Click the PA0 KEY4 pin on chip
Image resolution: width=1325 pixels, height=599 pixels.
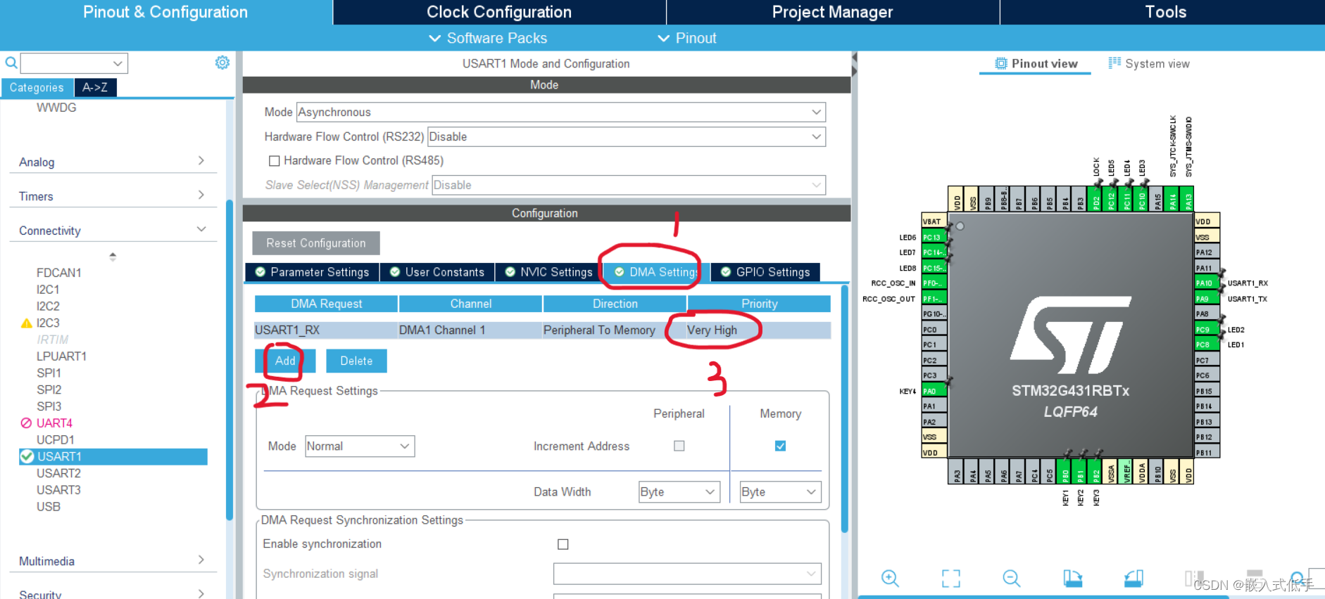pos(934,391)
